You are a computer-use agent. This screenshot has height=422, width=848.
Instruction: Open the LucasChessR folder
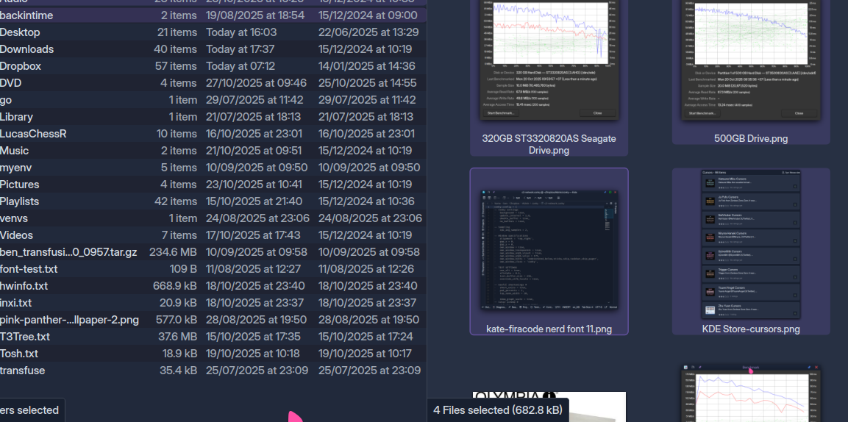click(33, 134)
